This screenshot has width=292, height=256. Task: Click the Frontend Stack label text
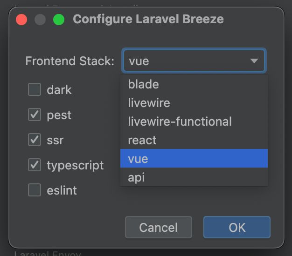pos(70,61)
